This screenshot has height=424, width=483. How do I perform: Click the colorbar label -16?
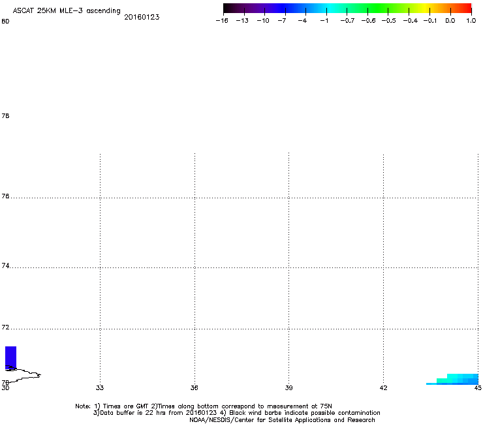click(x=222, y=21)
